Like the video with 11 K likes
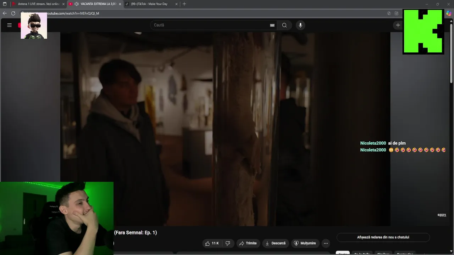 (x=212, y=243)
